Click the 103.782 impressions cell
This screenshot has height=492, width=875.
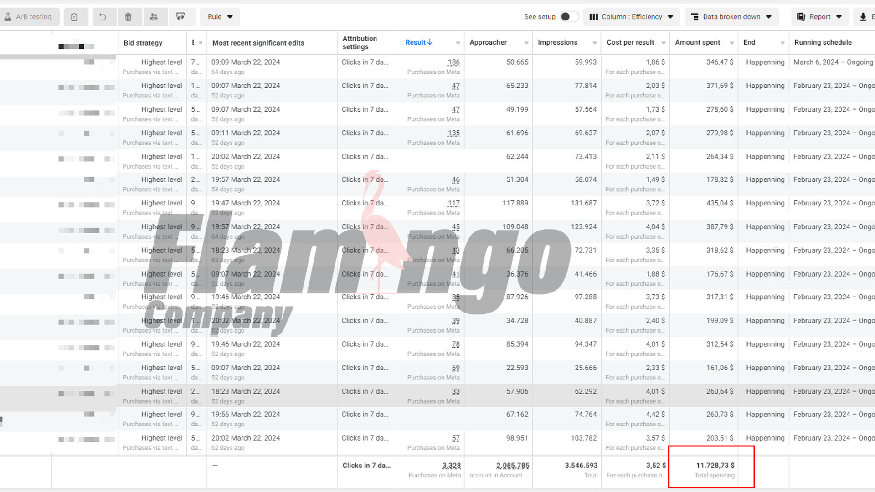(583, 438)
